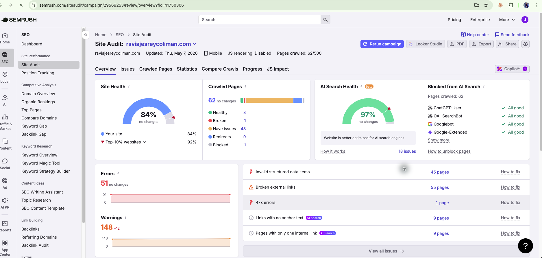The height and width of the screenshot is (258, 542).
Task: Click the Site Health 84% gauge
Action: pos(149,111)
